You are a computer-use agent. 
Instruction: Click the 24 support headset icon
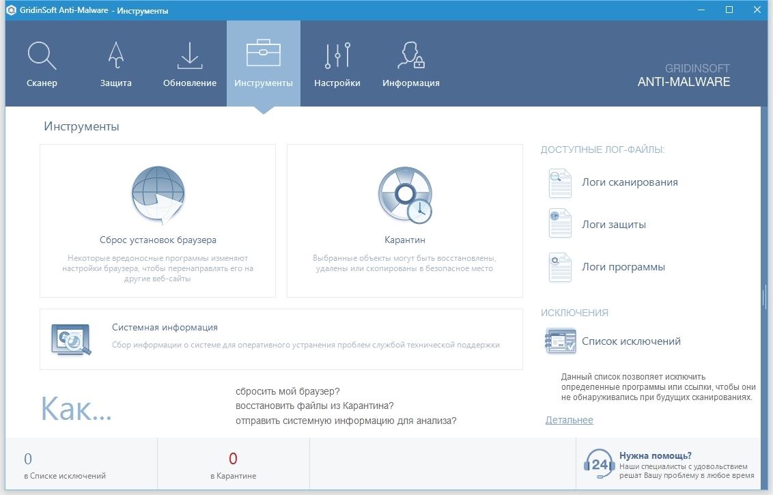599,465
